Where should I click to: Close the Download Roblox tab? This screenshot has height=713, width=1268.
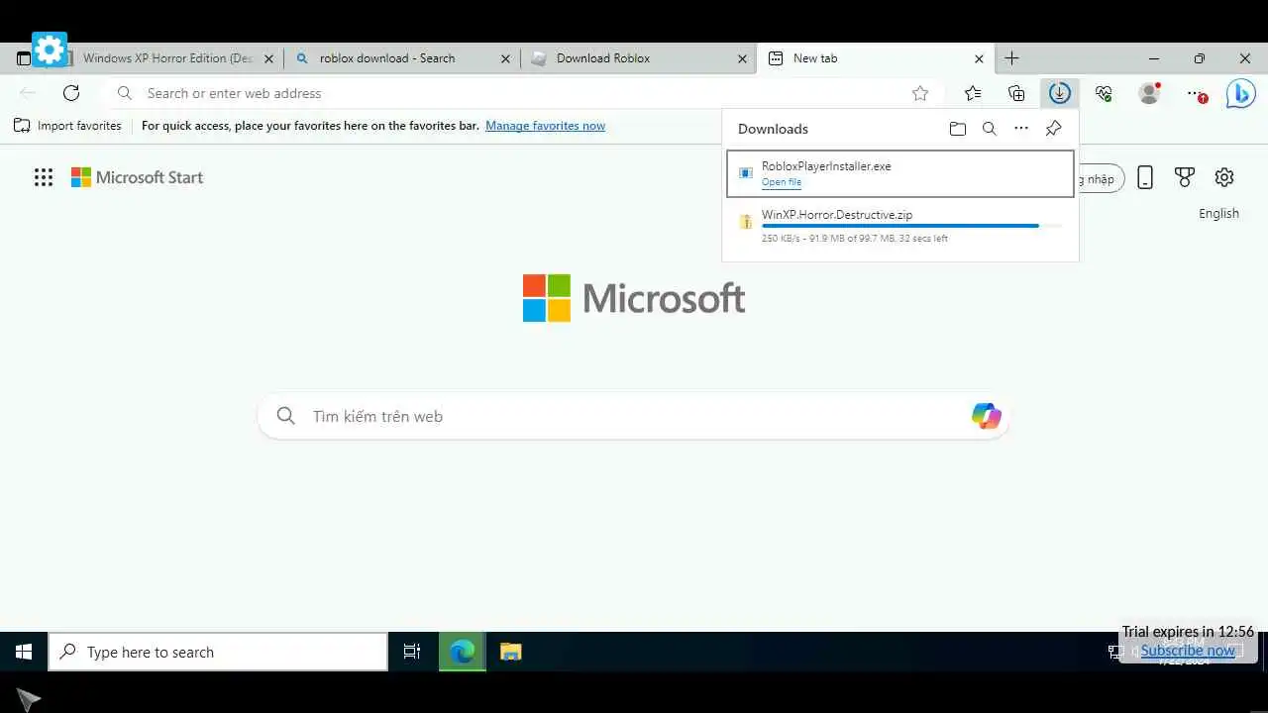point(742,58)
